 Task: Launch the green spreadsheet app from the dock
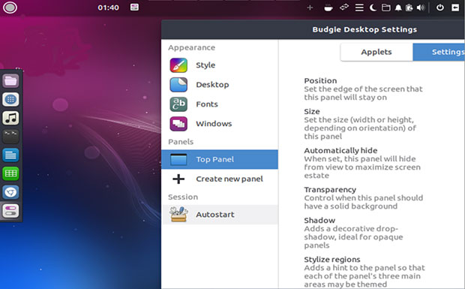(x=10, y=173)
